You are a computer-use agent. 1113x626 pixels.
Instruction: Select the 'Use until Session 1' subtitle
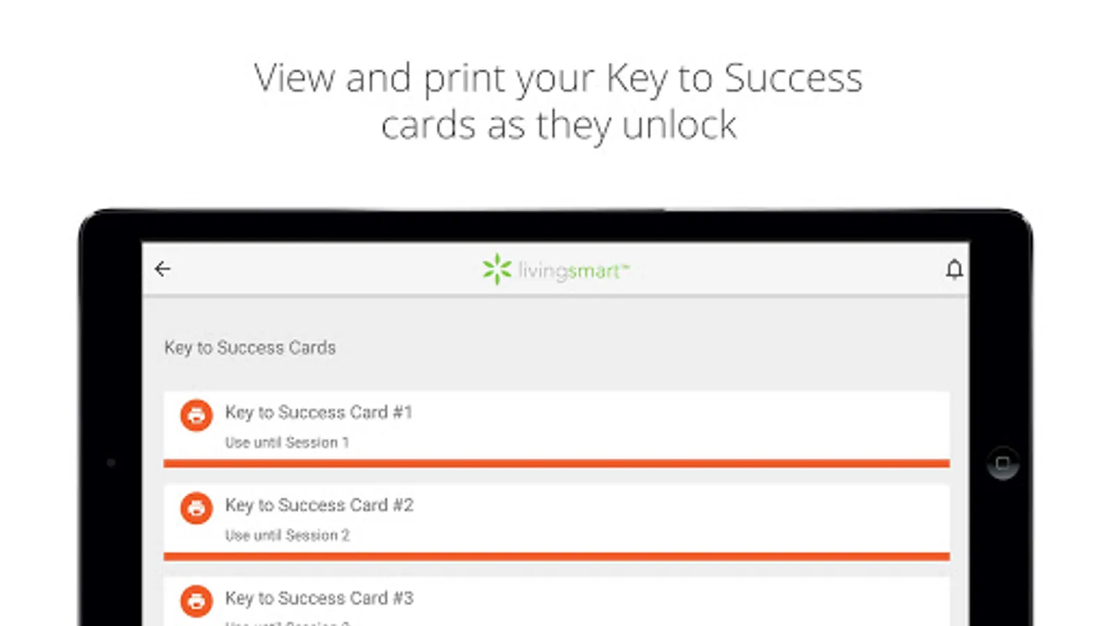point(287,442)
